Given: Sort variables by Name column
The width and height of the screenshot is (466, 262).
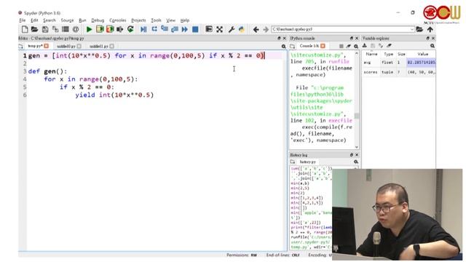Looking at the screenshot, I should 371,54.
